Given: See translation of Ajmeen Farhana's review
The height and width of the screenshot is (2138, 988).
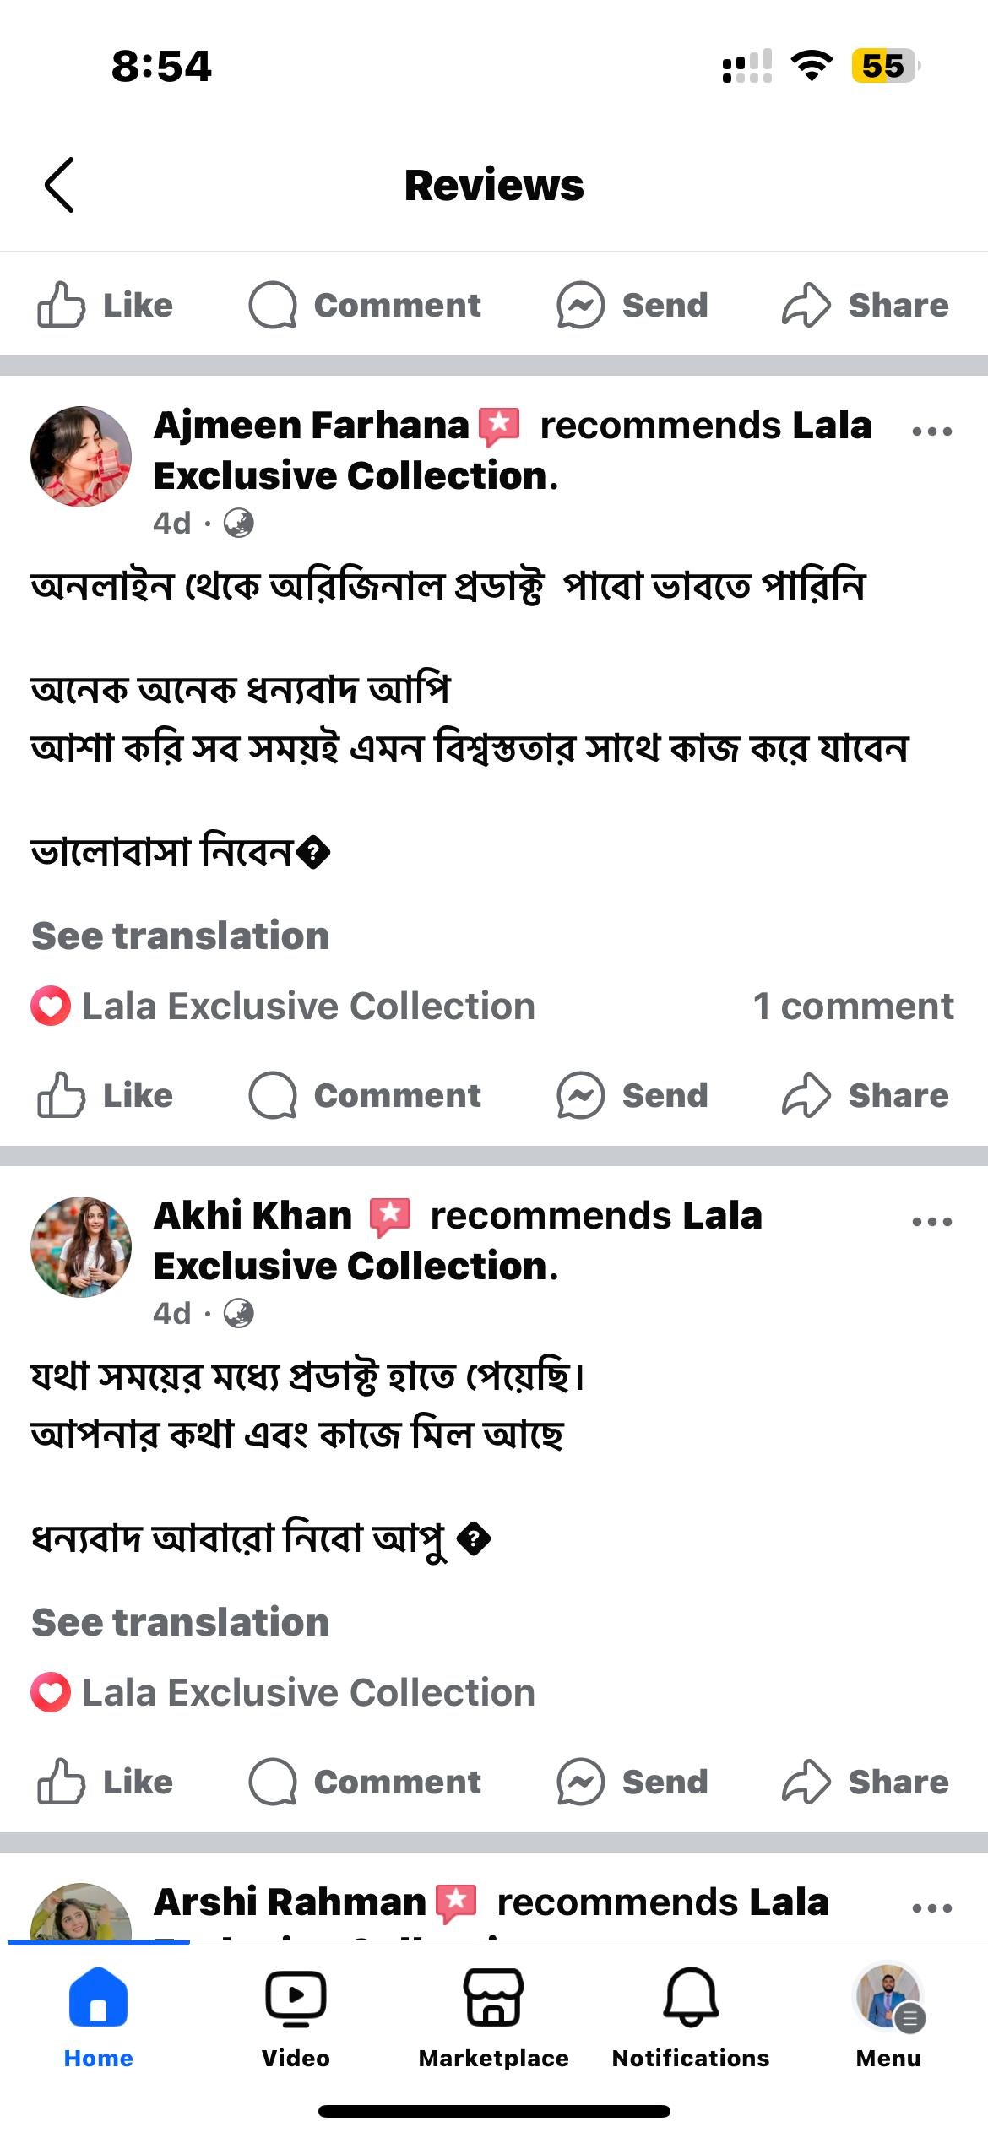Looking at the screenshot, I should point(180,936).
